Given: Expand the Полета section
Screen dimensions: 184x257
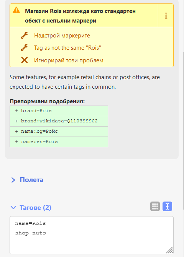Looking at the screenshot, I should click(x=27, y=180).
